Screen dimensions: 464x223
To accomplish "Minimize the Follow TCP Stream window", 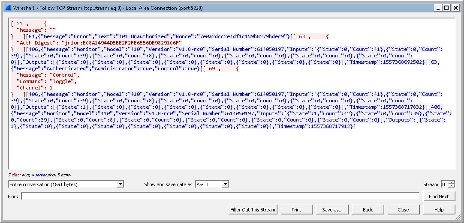I will 438,8.
